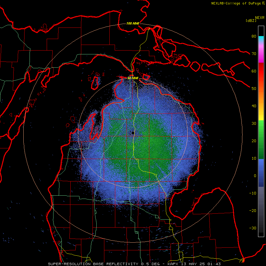Click the 30 dBZ scale value
The height and width of the screenshot is (266, 266).
click(x=254, y=124)
